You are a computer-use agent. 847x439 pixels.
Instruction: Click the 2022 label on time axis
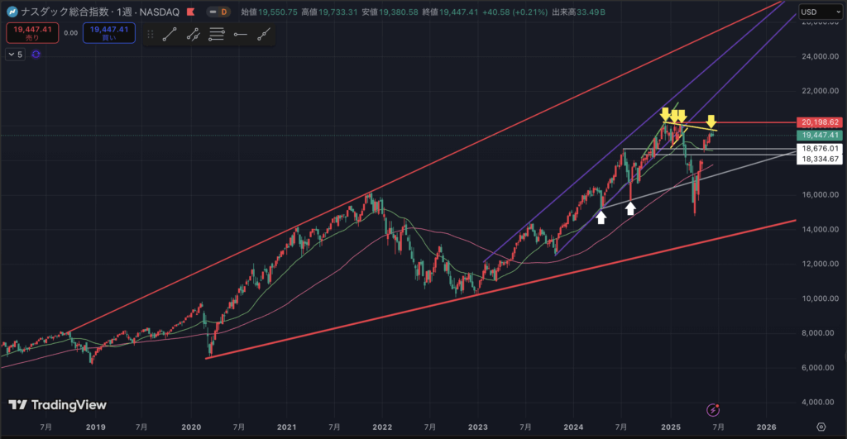click(382, 427)
